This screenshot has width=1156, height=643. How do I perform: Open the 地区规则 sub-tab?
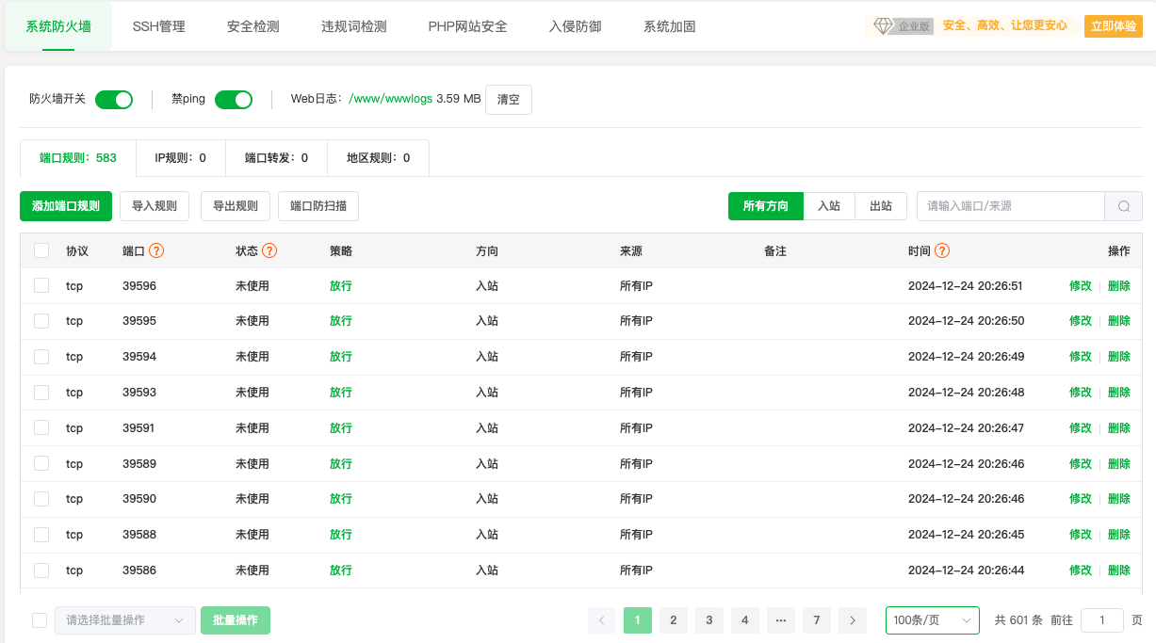click(x=379, y=158)
